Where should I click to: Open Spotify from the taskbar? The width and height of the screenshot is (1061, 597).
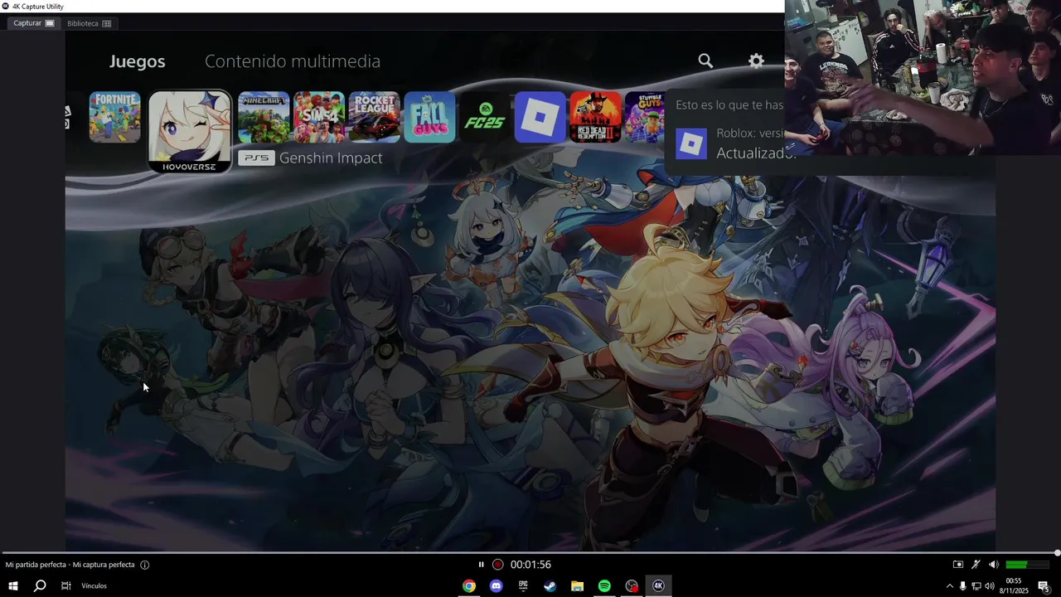(x=604, y=586)
